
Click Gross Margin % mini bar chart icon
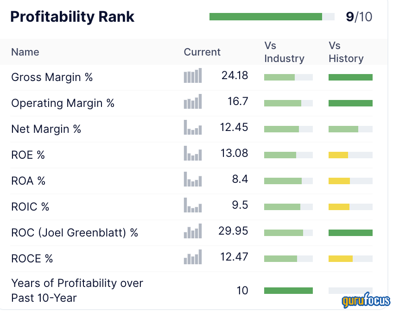[193, 76]
